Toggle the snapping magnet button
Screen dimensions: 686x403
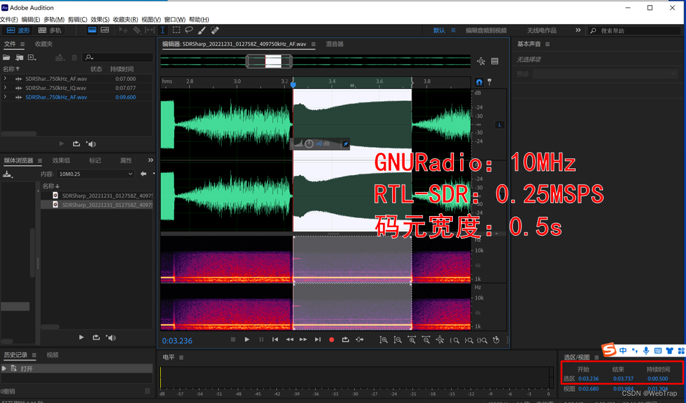(x=479, y=82)
